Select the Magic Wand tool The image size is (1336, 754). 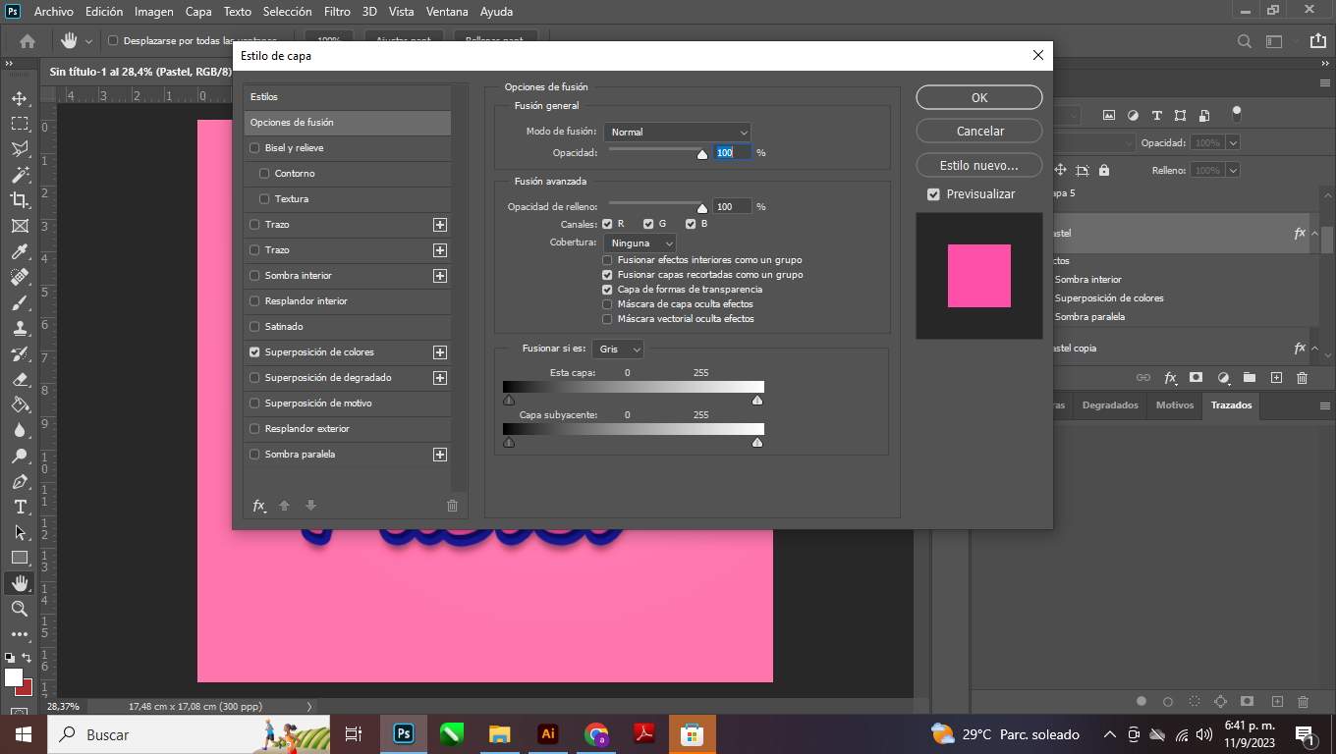[20, 175]
